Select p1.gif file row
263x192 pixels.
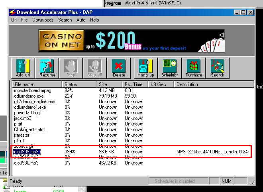click(x=19, y=141)
